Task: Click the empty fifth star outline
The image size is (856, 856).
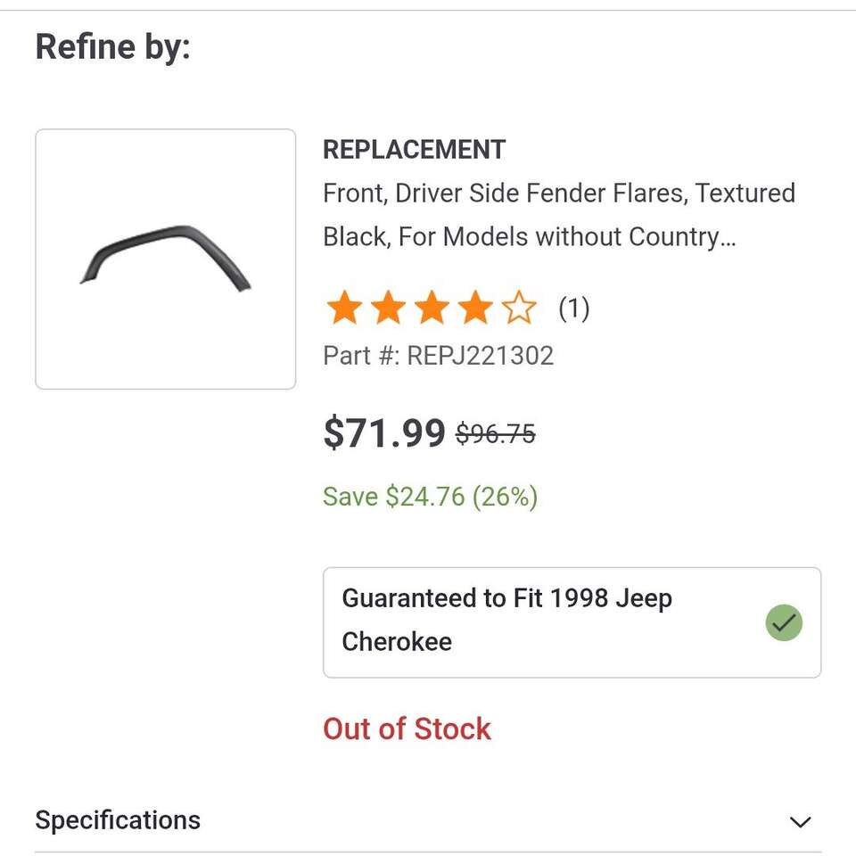Action: [519, 307]
